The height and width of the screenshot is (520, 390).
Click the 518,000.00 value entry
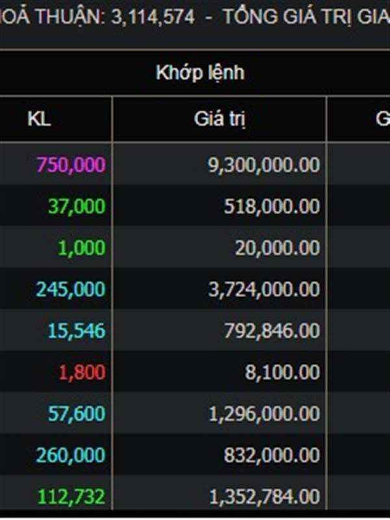tap(220, 205)
